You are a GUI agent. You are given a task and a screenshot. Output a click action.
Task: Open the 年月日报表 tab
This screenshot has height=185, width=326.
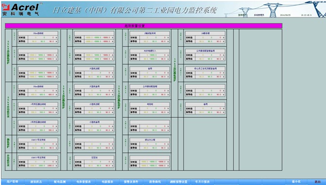click(202, 182)
